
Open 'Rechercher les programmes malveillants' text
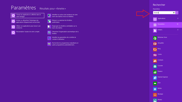(x=65, y=44)
